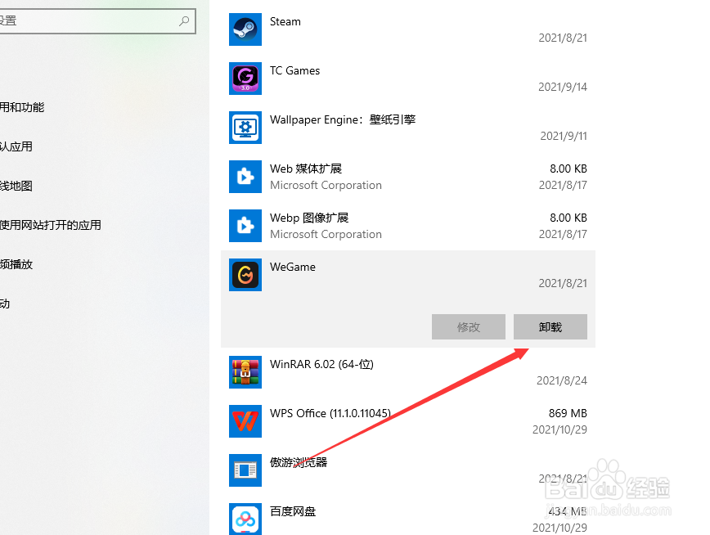Click the TC Games app icon
Viewport: 710px width, 535px height.
coord(245,79)
